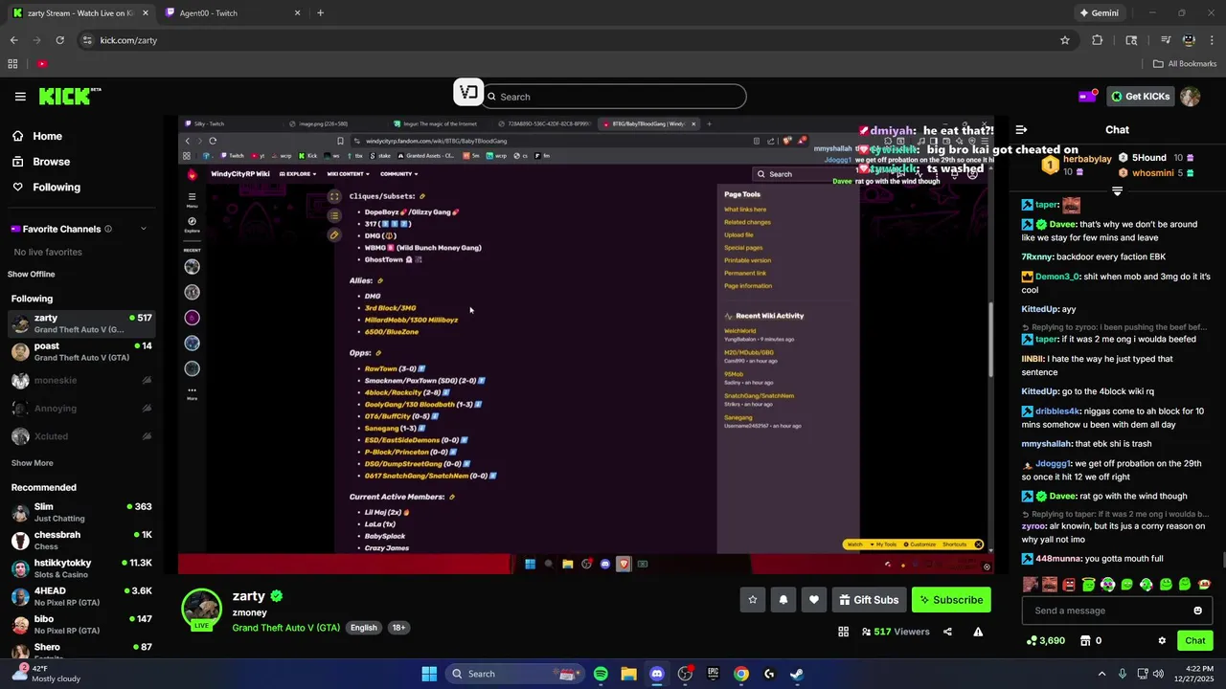1226x689 pixels.
Task: Toggle stream notifications bell button
Action: click(x=783, y=600)
